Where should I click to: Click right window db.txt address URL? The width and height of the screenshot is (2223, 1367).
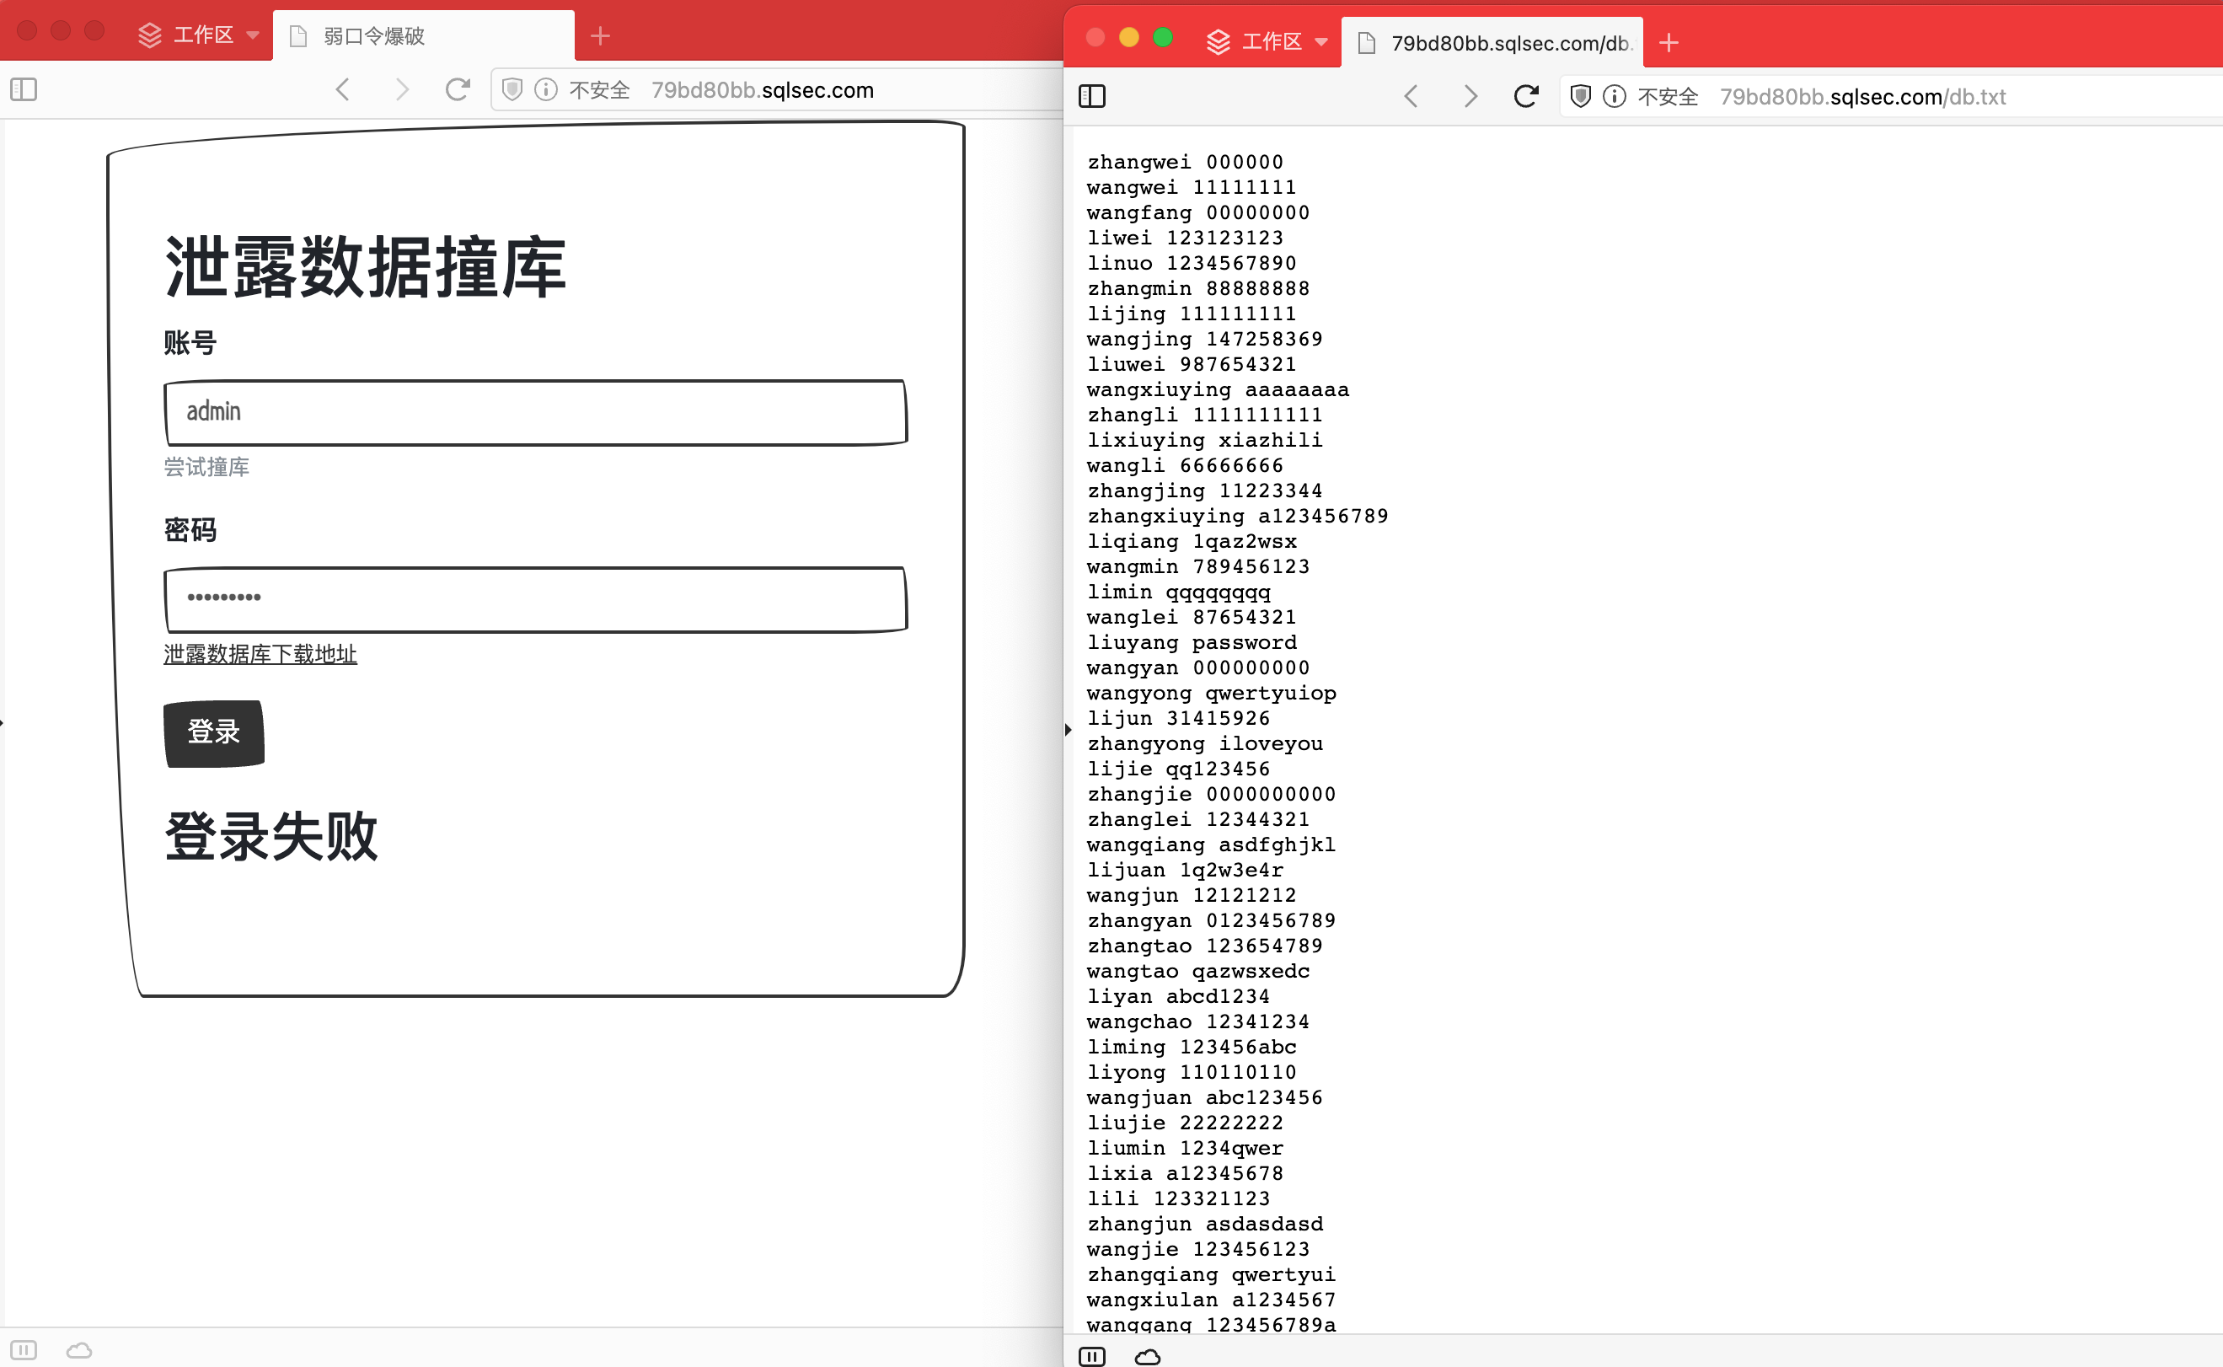(x=1863, y=96)
